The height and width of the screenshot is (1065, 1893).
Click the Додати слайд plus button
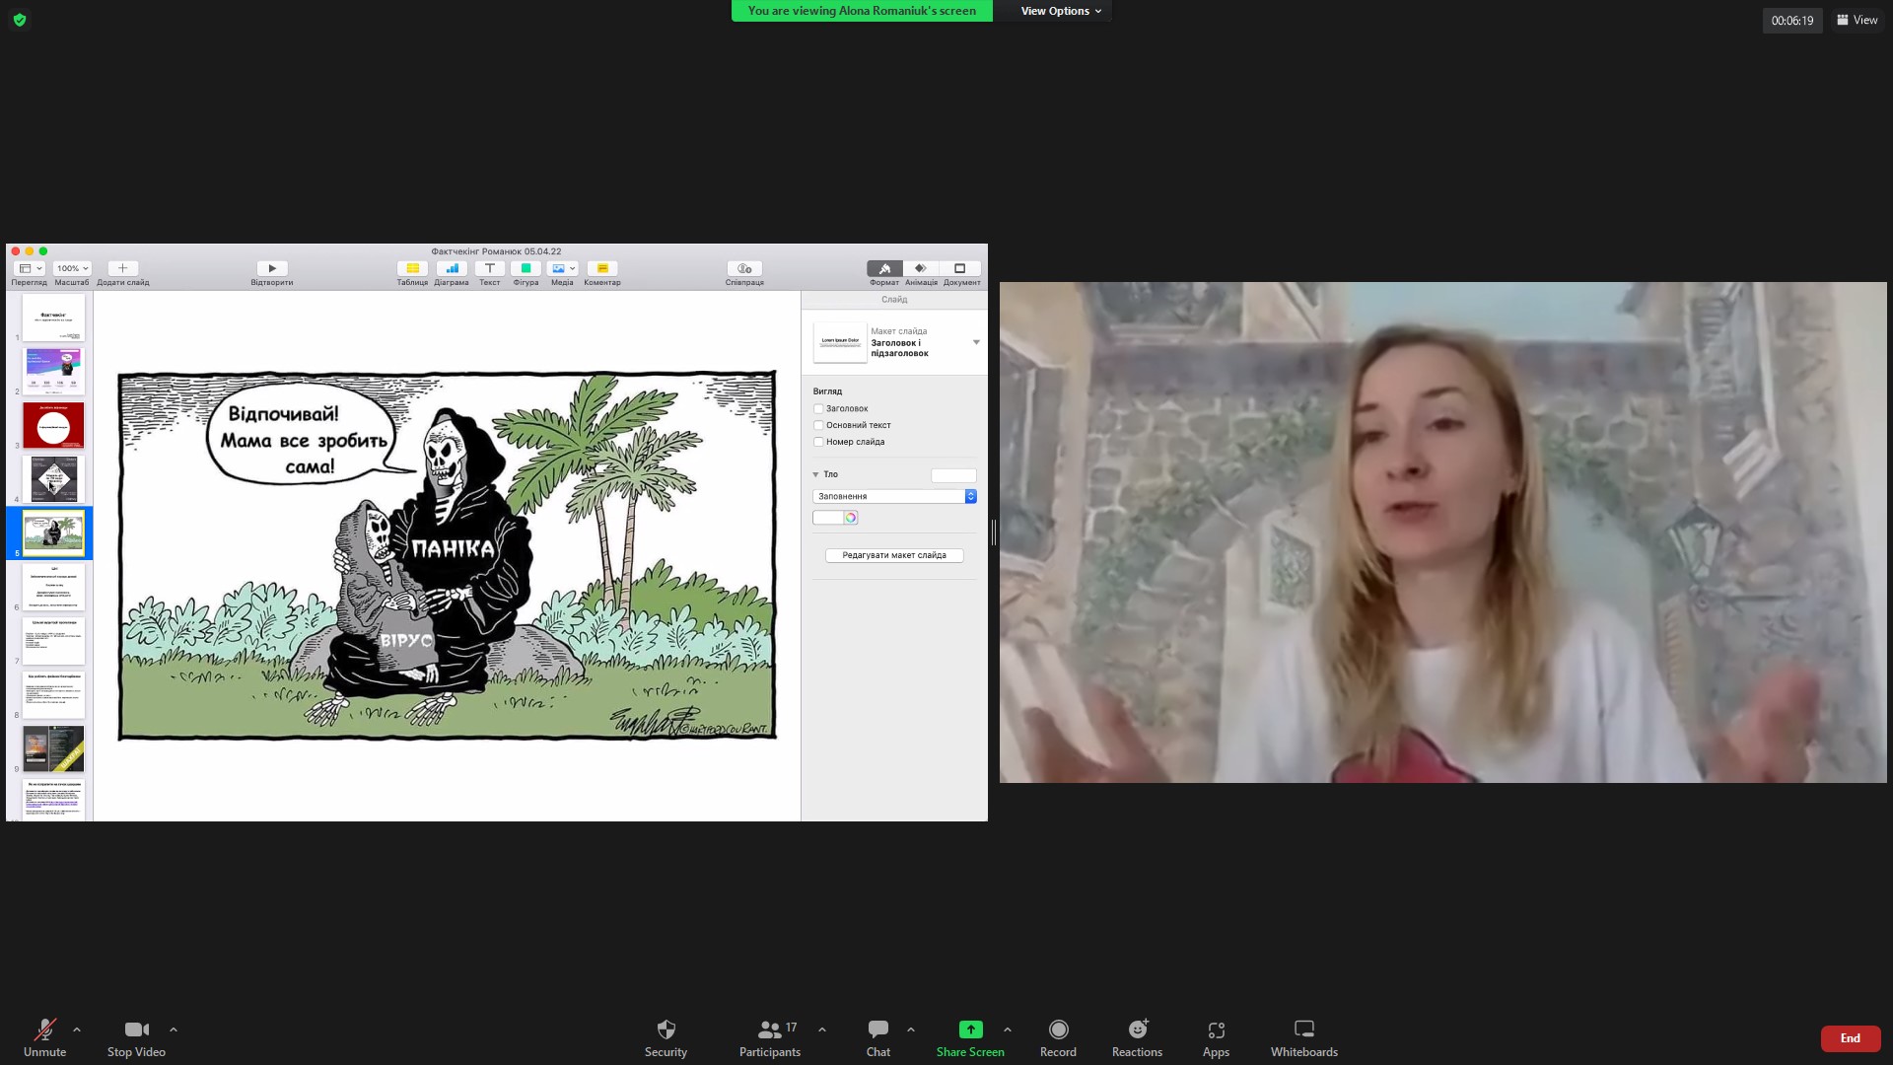coord(122,268)
